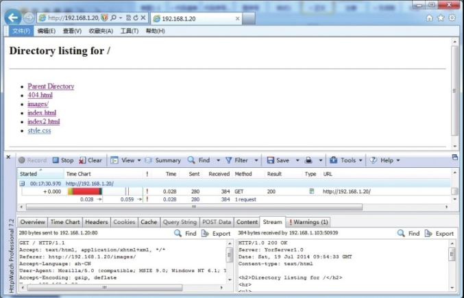Export the sent stream data
Screen dimensions: 464x298
216,233
